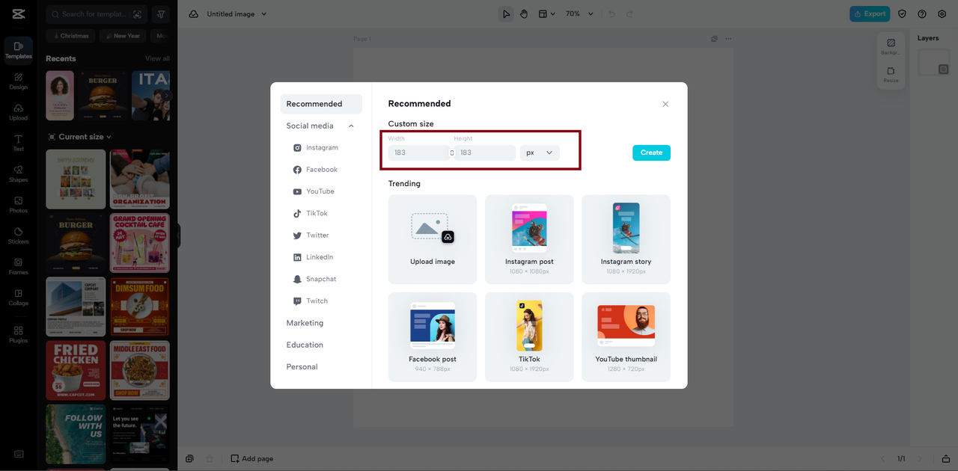Open the layout grid dropdown in toolbar

(x=547, y=13)
